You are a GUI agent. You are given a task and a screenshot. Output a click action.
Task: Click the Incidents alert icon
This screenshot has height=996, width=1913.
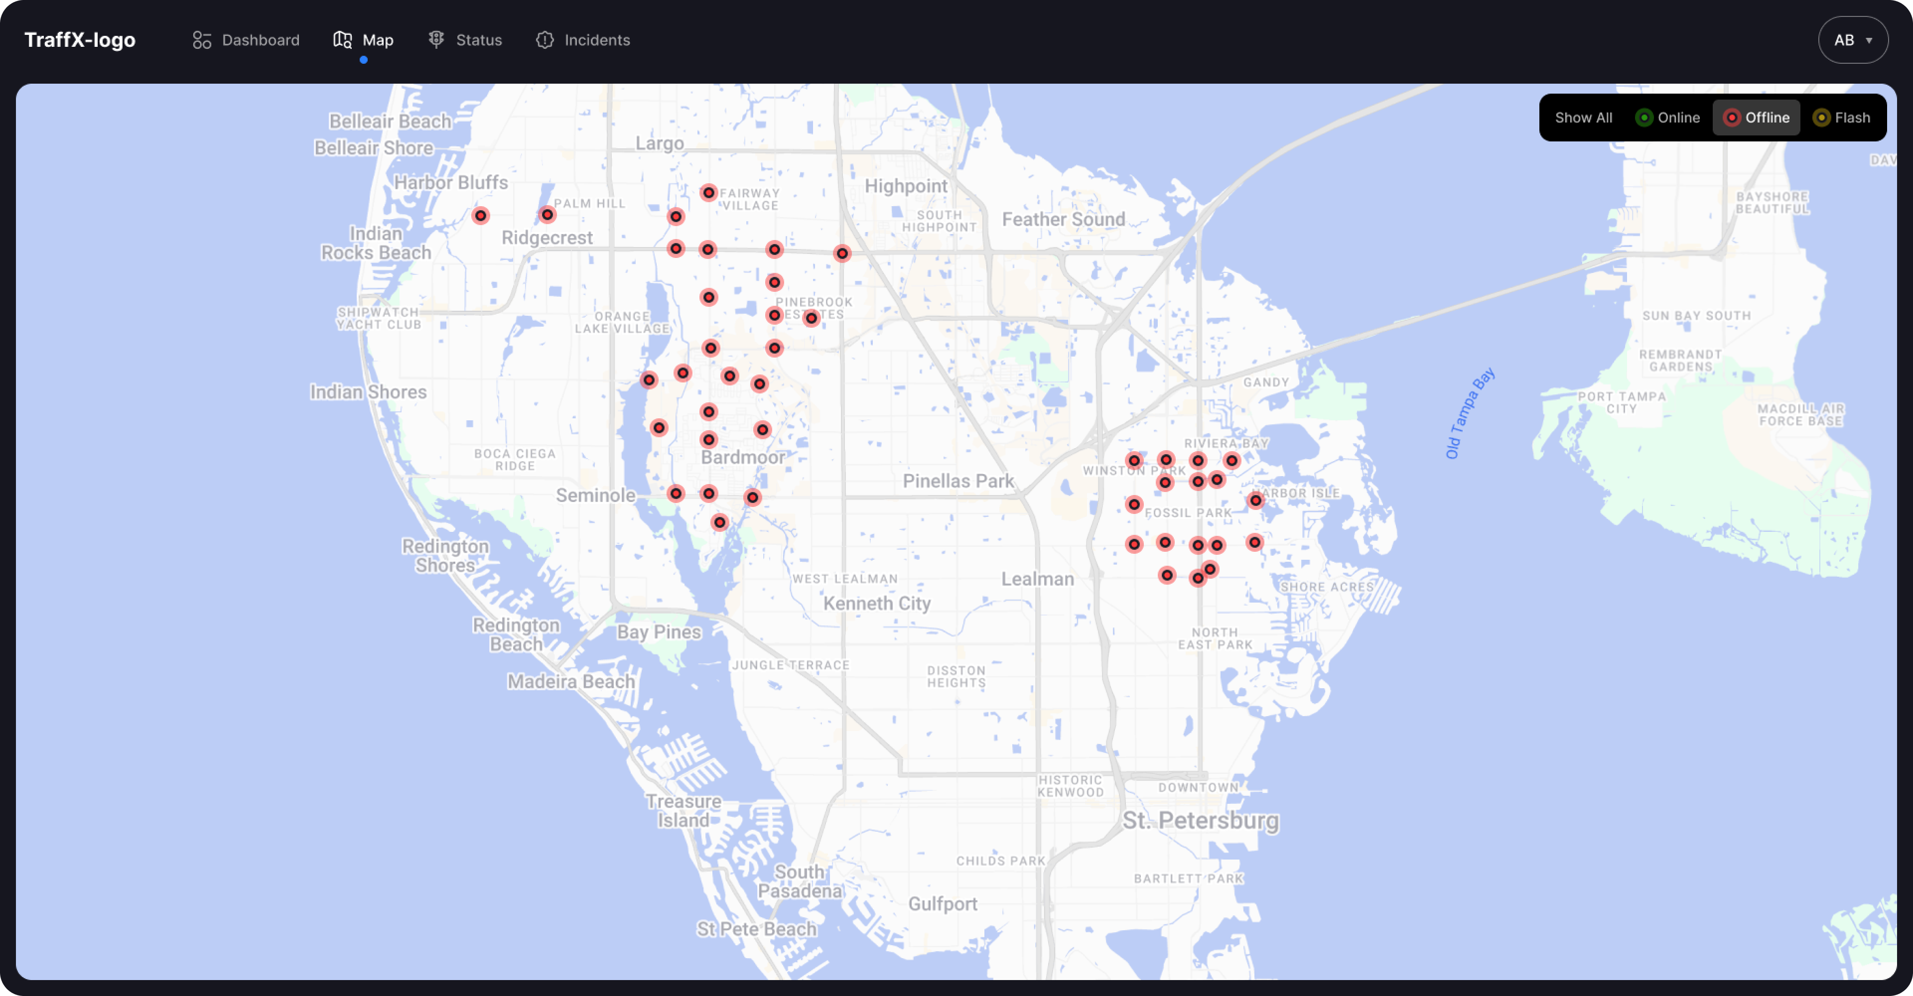click(x=546, y=40)
